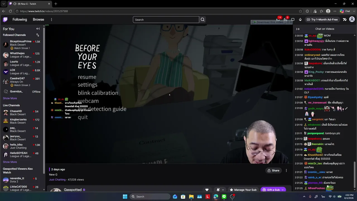Image resolution: width=357 pixels, height=201 pixels.
Task: Open the Gssspotted channel link
Action: point(73,190)
